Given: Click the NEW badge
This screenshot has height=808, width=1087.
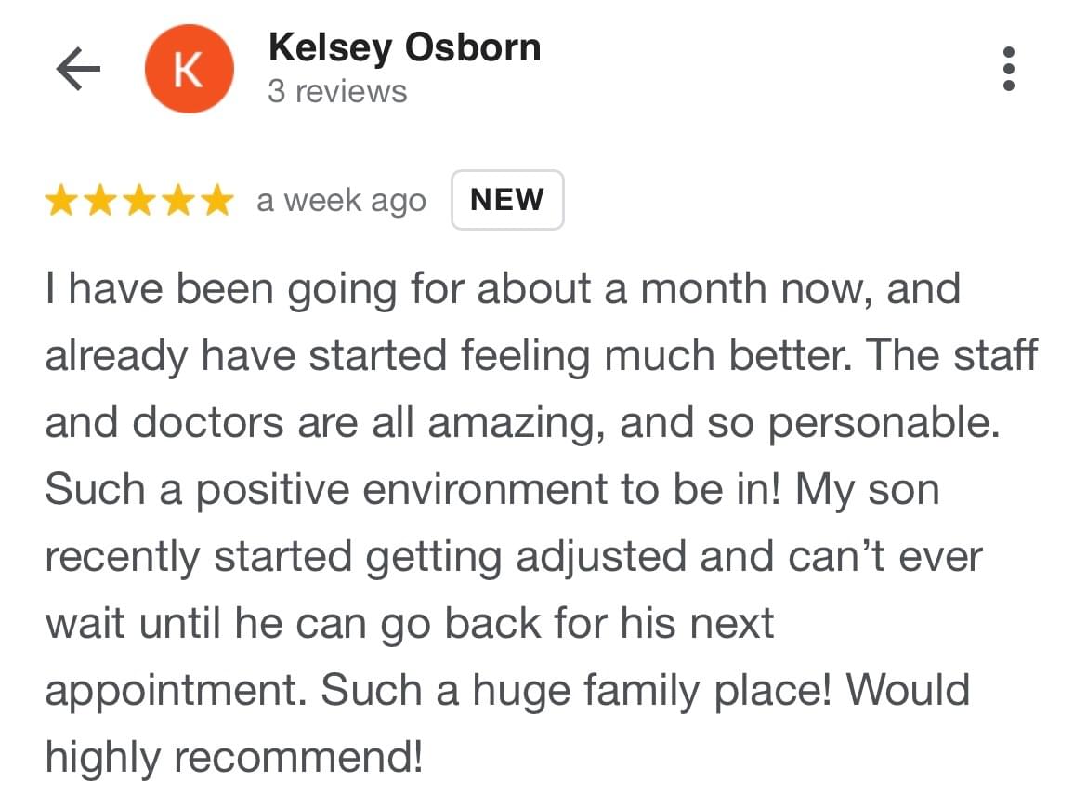Looking at the screenshot, I should 507,200.
